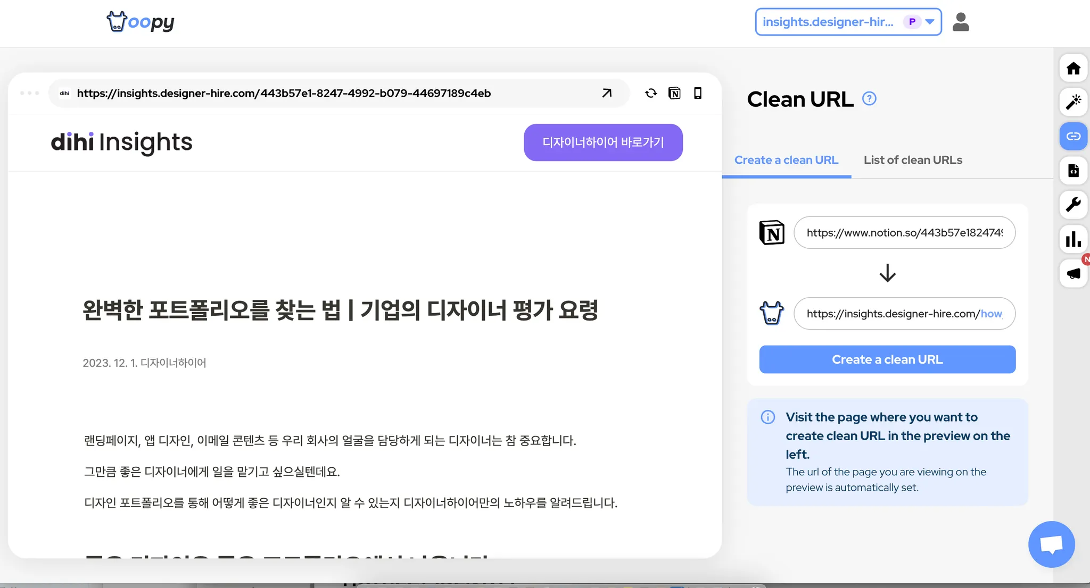1090x588 pixels.
Task: Toggle mobile preview mode
Action: tap(697, 94)
